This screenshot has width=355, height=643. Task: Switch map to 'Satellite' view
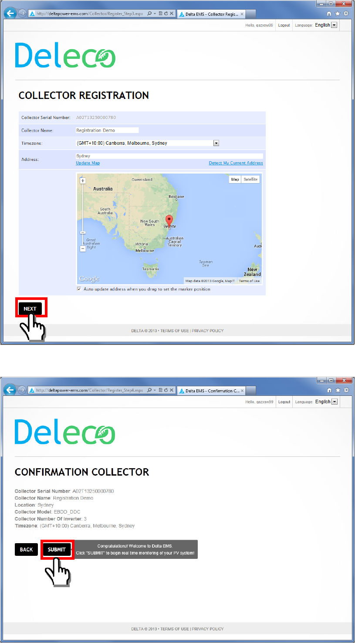coord(250,179)
